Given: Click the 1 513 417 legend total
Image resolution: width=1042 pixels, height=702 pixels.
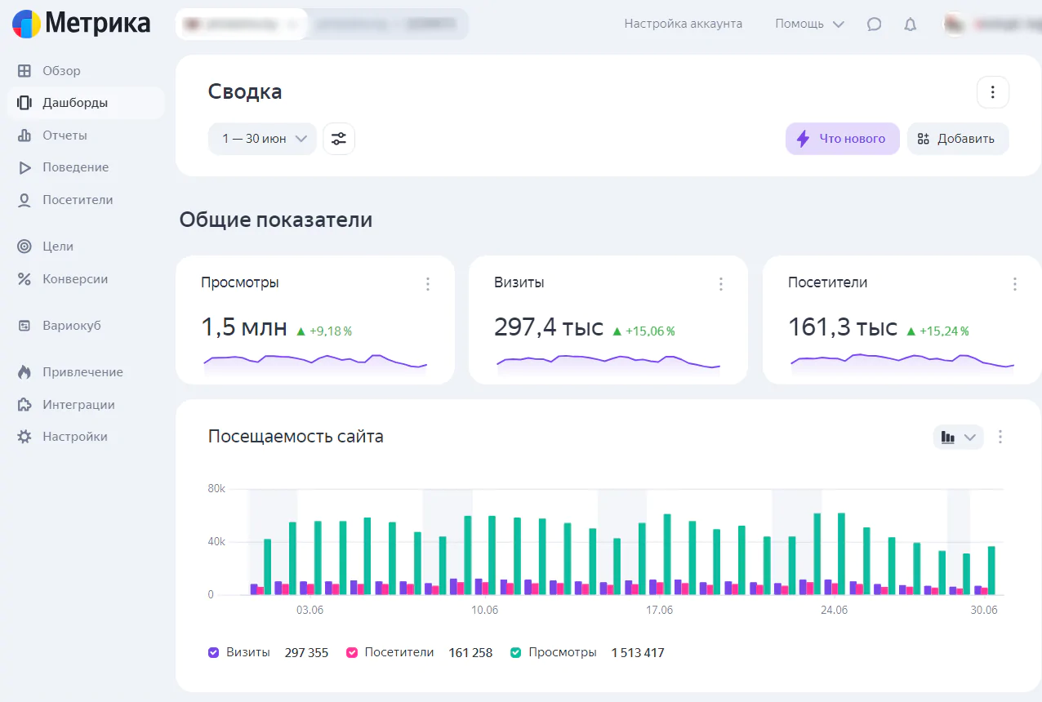Looking at the screenshot, I should pyautogui.click(x=638, y=653).
